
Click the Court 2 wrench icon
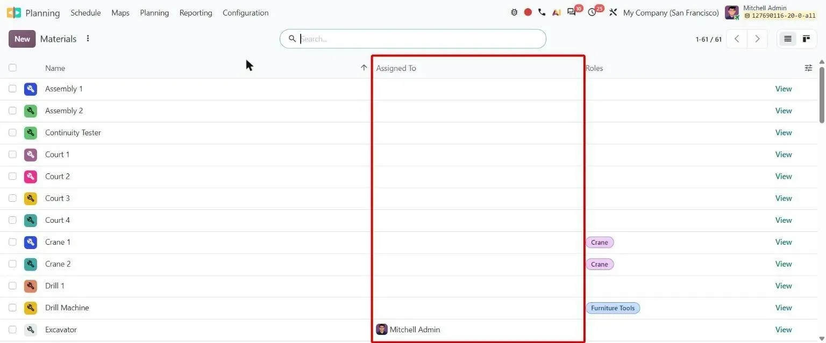[31, 177]
